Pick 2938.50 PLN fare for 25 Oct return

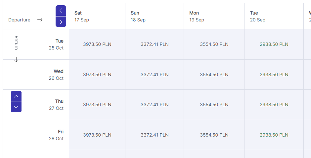(x=274, y=44)
